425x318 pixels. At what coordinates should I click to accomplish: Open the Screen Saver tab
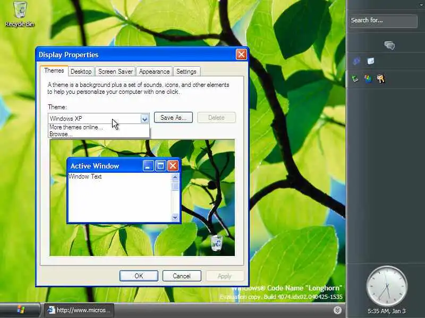click(x=115, y=72)
